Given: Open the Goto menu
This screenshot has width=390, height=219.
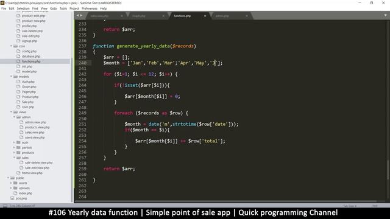Looking at the screenshot, I should 54,9.
